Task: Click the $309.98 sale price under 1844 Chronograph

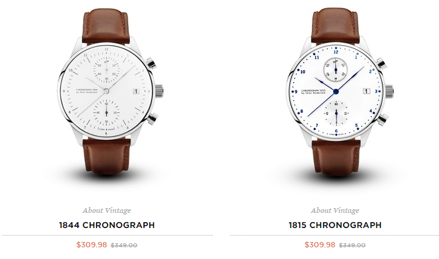Action: (x=91, y=245)
